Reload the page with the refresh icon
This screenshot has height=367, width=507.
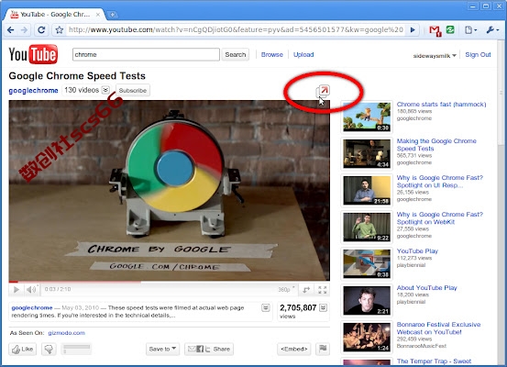click(x=41, y=30)
